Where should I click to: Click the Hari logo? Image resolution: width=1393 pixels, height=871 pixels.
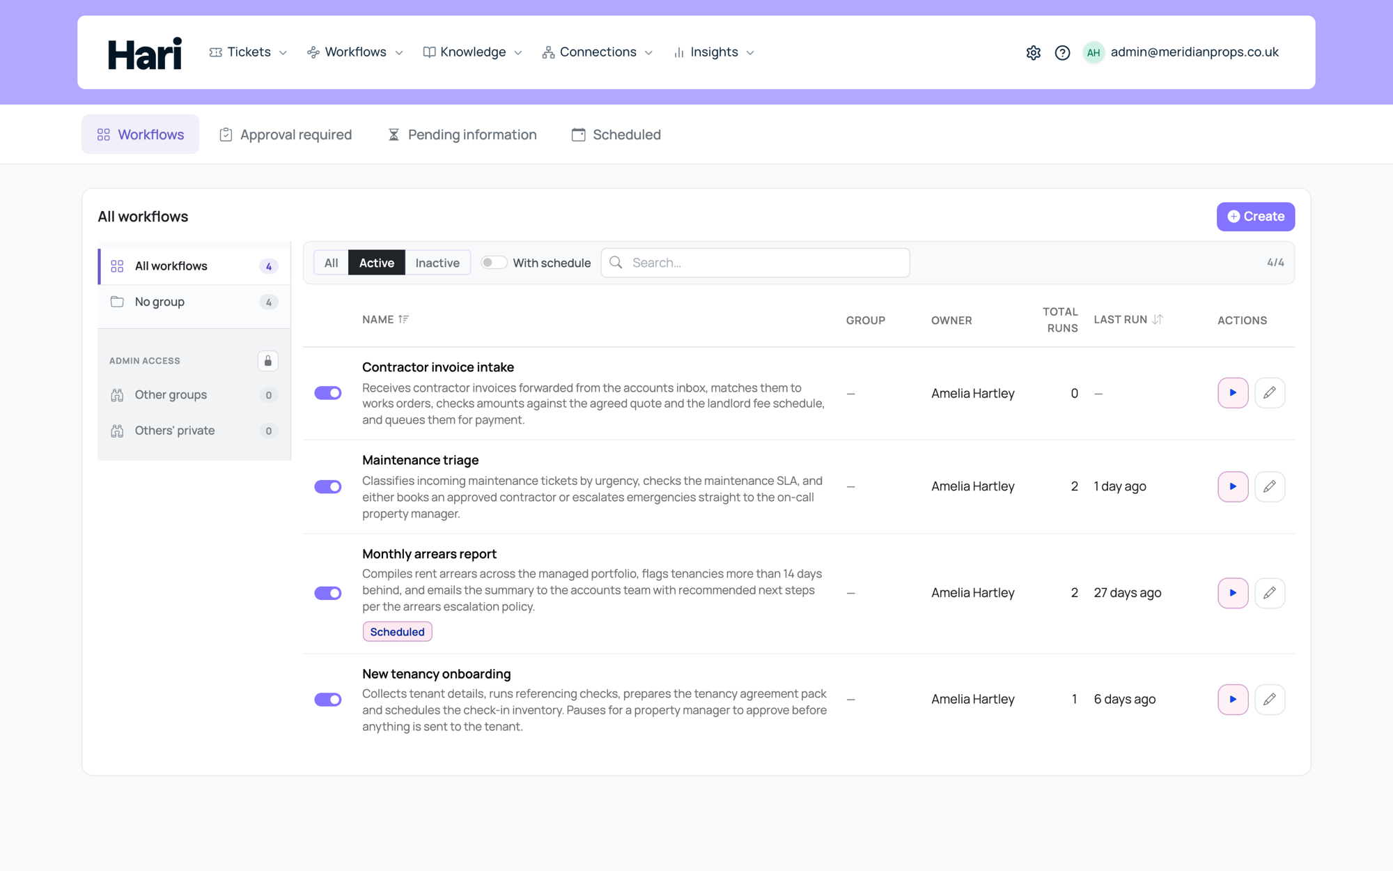coord(145,53)
